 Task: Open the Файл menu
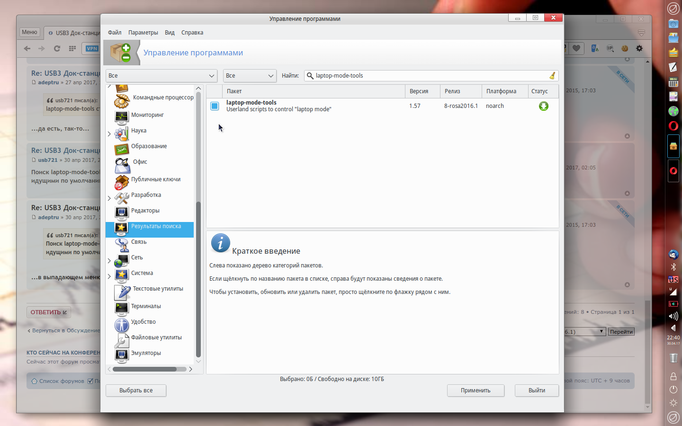click(115, 33)
